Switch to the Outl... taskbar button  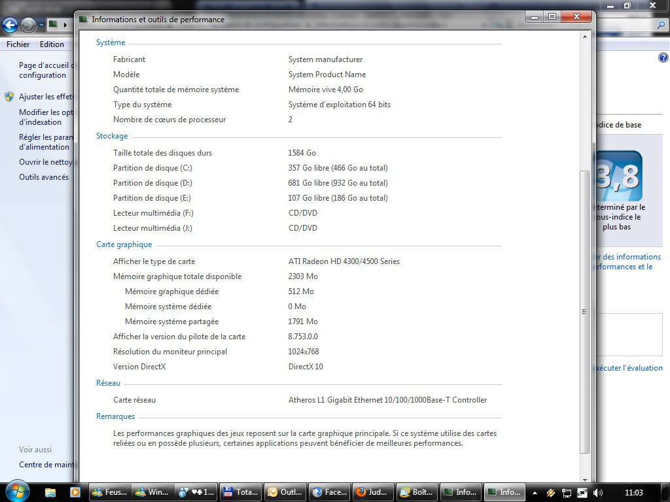tap(285, 492)
